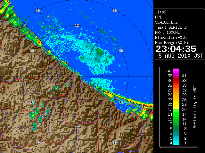The image size is (205, 153).
Task: Click the light green 17 to 20 dBZ swatch
Action: pos(176,109)
